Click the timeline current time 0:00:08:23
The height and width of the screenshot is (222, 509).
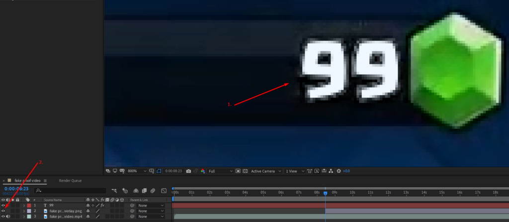tap(16, 189)
